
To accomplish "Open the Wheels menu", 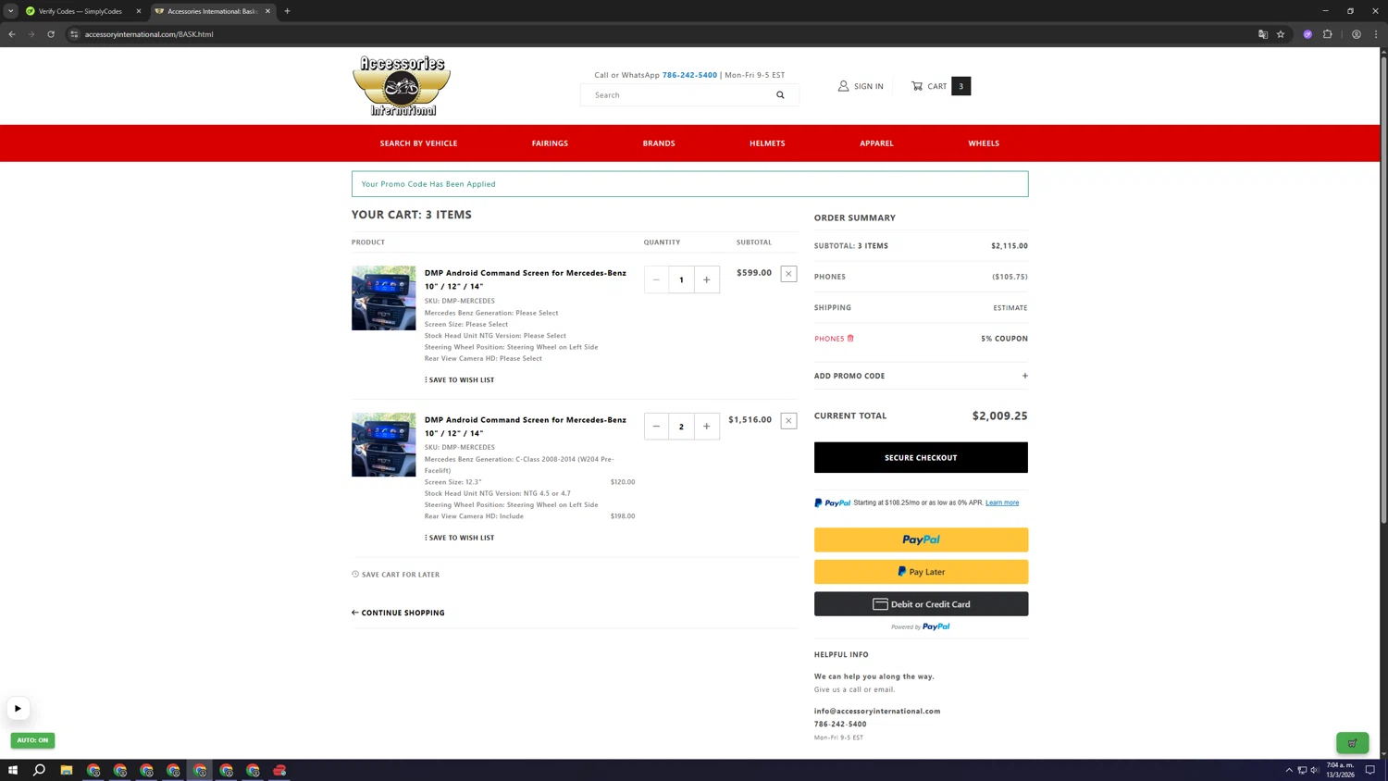I will point(984,143).
